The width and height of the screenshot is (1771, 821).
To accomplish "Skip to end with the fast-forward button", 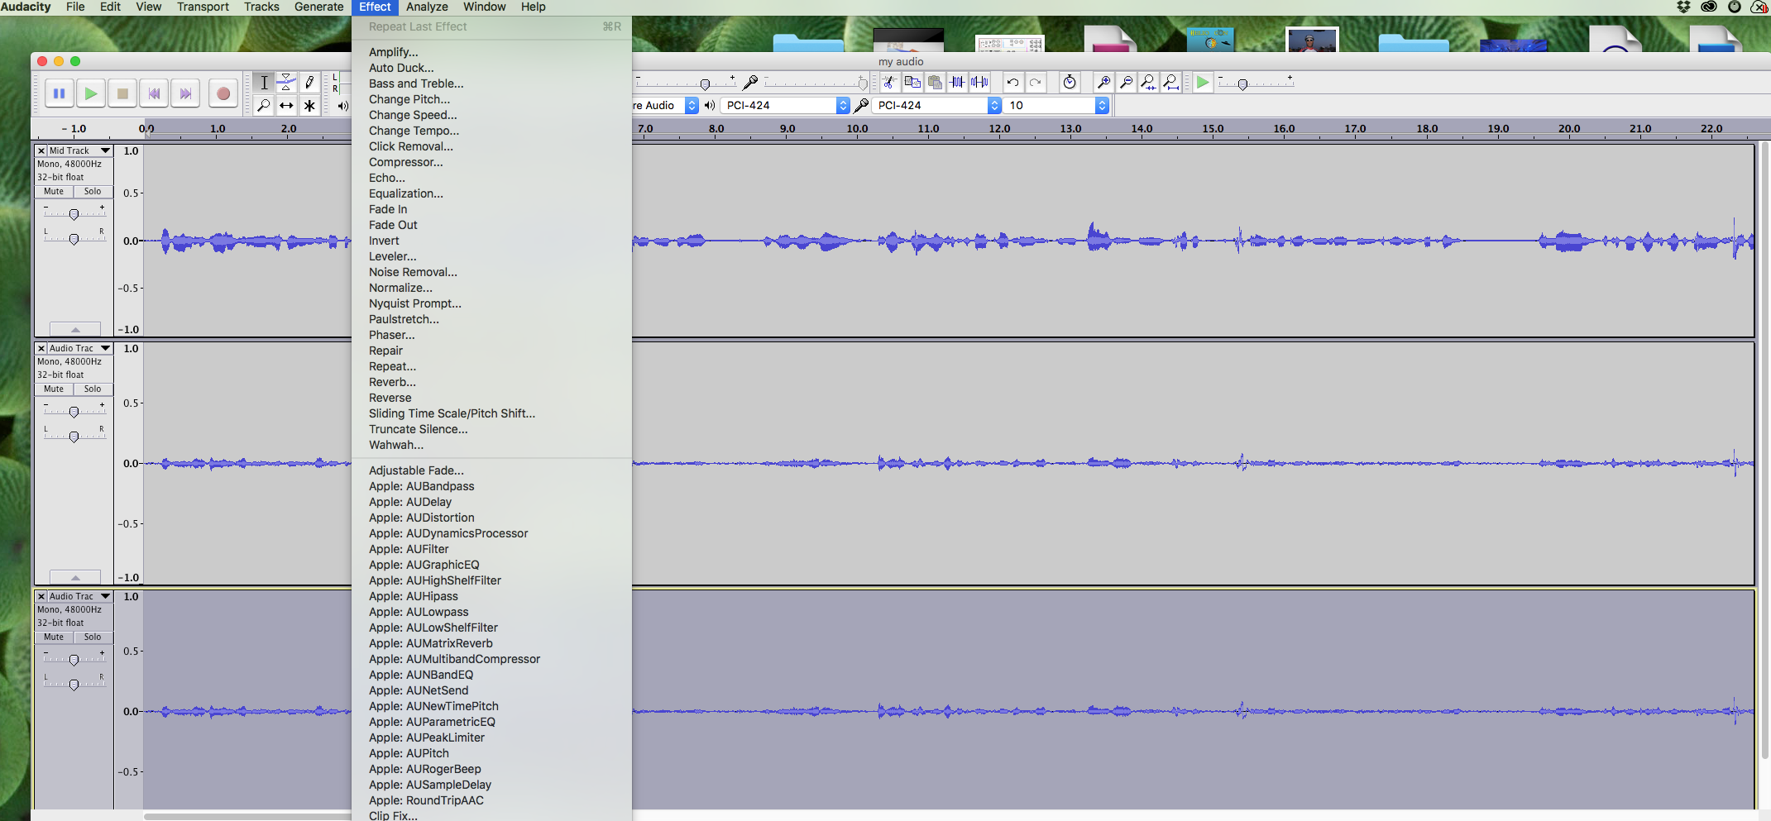I will [185, 93].
